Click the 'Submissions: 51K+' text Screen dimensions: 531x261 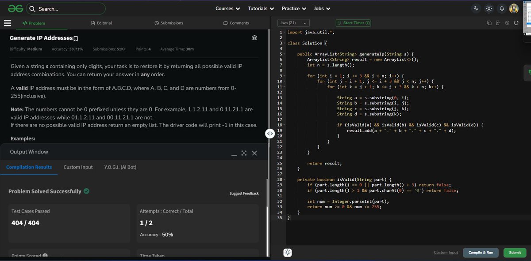[x=109, y=49]
